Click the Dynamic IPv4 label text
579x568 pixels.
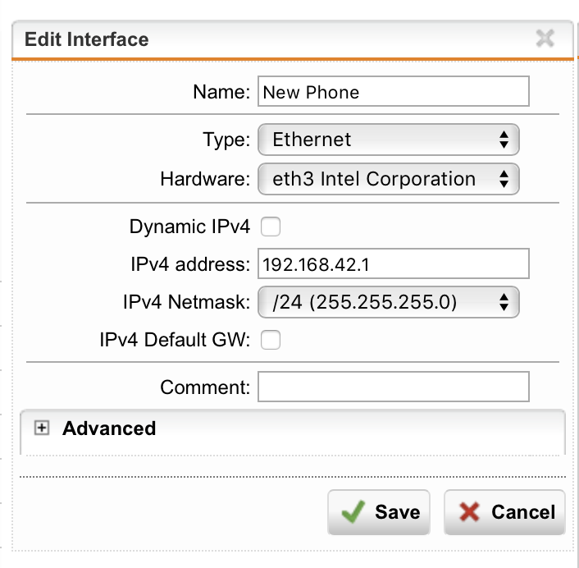189,226
